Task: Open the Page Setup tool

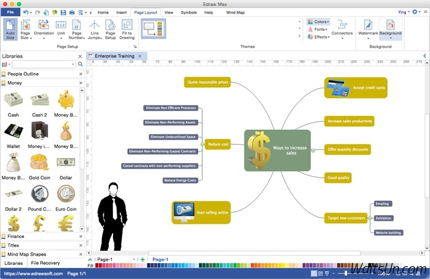Action: (110, 28)
